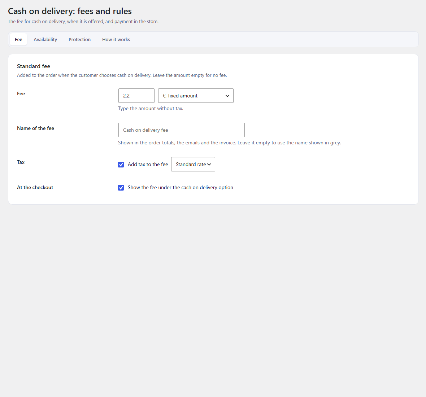This screenshot has width=426, height=397.
Task: Click the 'Tax' row label
Action: click(x=21, y=162)
